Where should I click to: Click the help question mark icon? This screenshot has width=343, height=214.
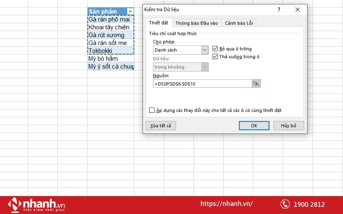point(279,9)
